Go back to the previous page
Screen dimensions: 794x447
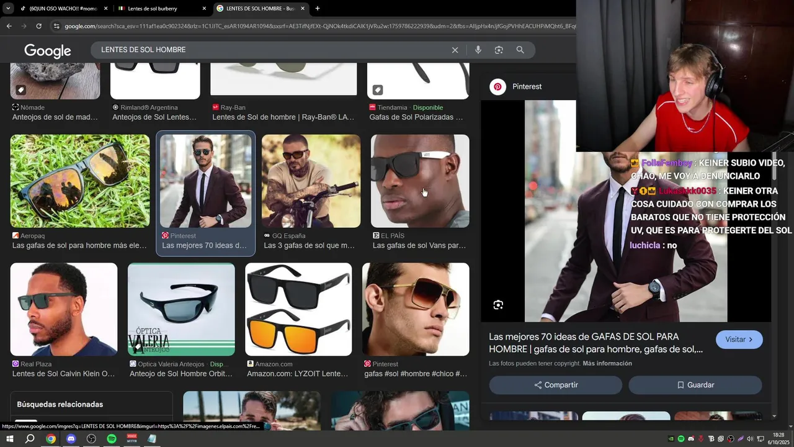9,26
